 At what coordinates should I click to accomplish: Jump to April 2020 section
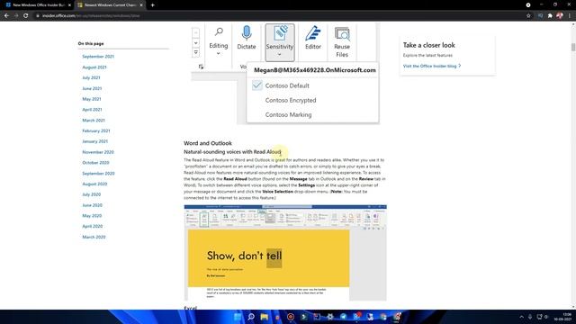[92, 226]
